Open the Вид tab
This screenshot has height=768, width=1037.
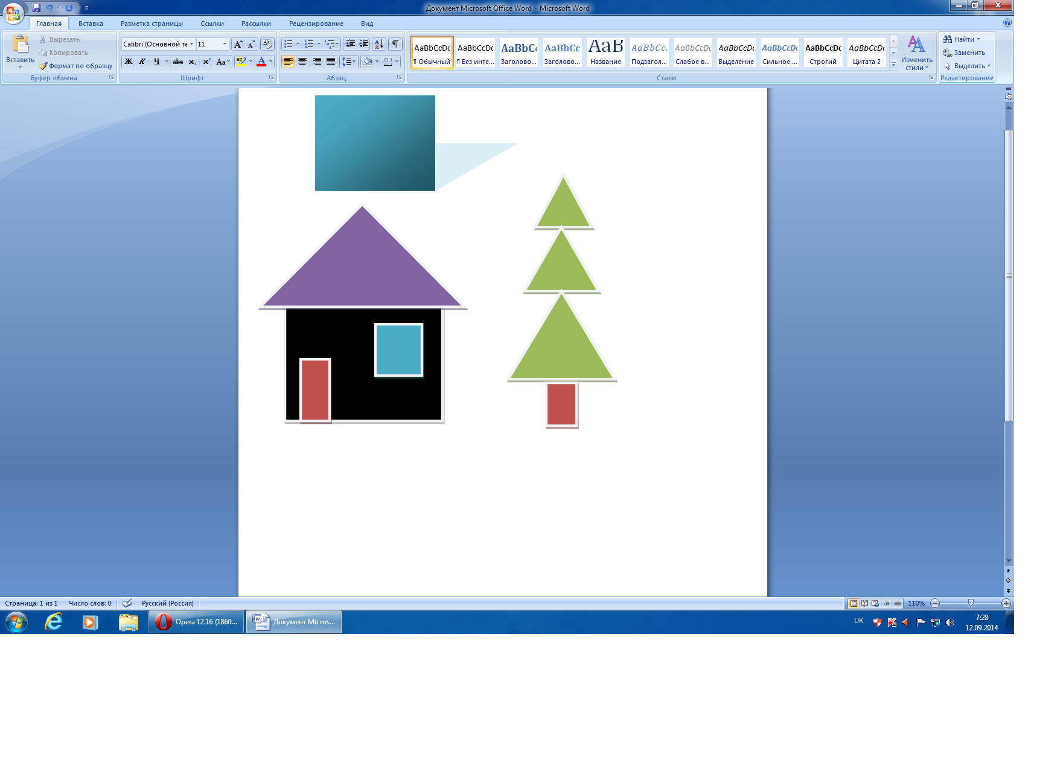pos(367,24)
